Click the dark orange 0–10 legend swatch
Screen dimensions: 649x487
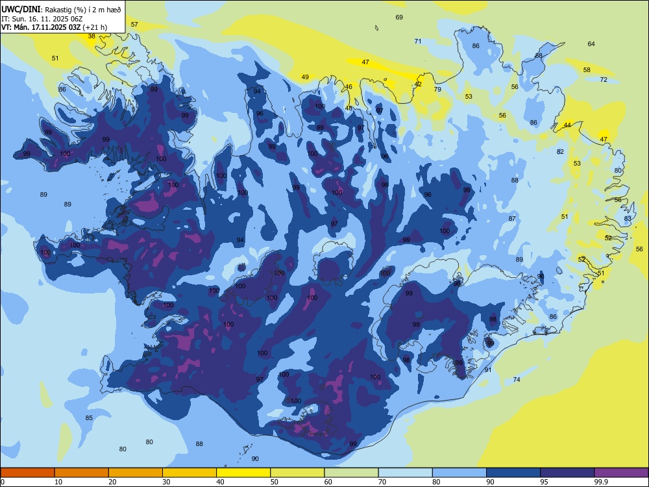click(27, 473)
